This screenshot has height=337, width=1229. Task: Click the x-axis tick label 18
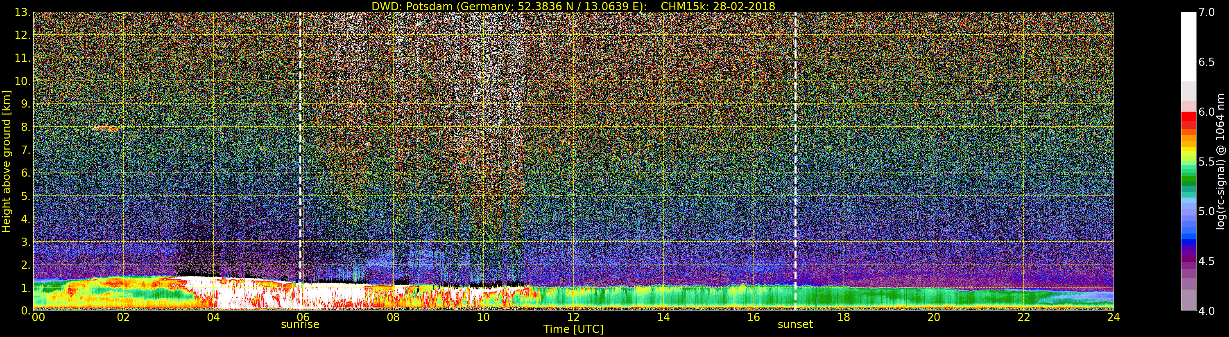click(844, 317)
